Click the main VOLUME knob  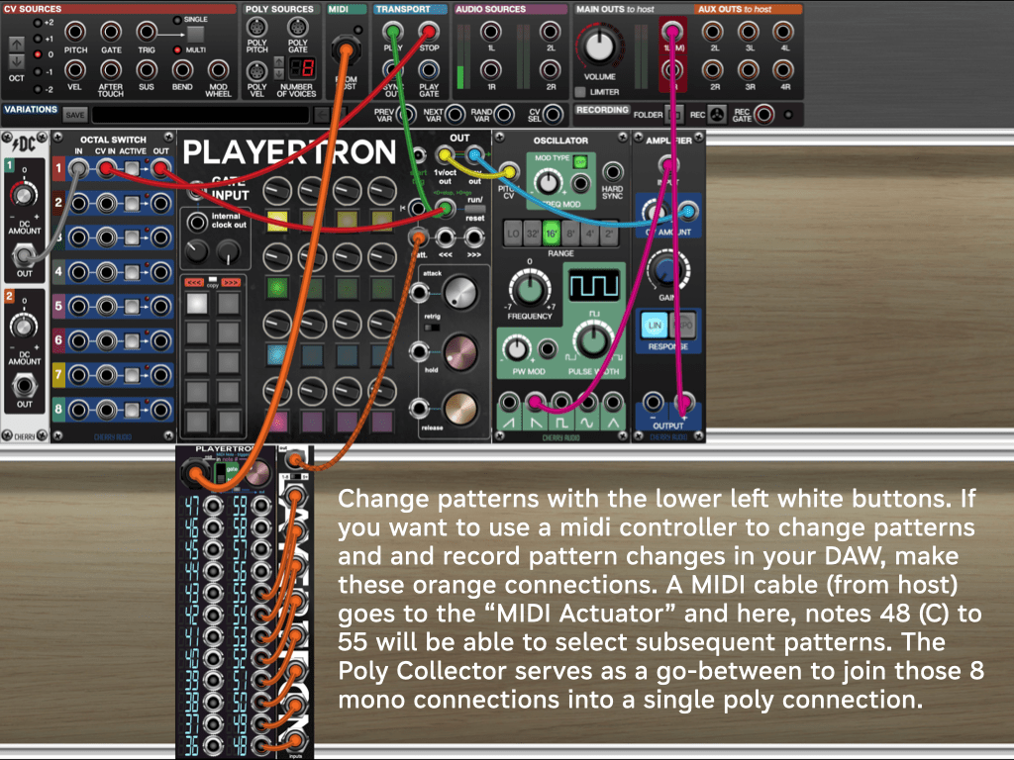(599, 46)
